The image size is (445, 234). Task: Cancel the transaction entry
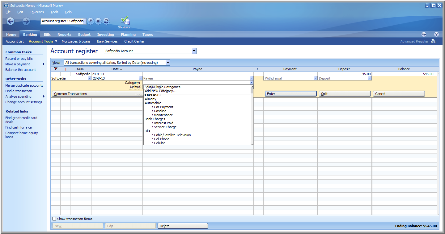coord(399,94)
